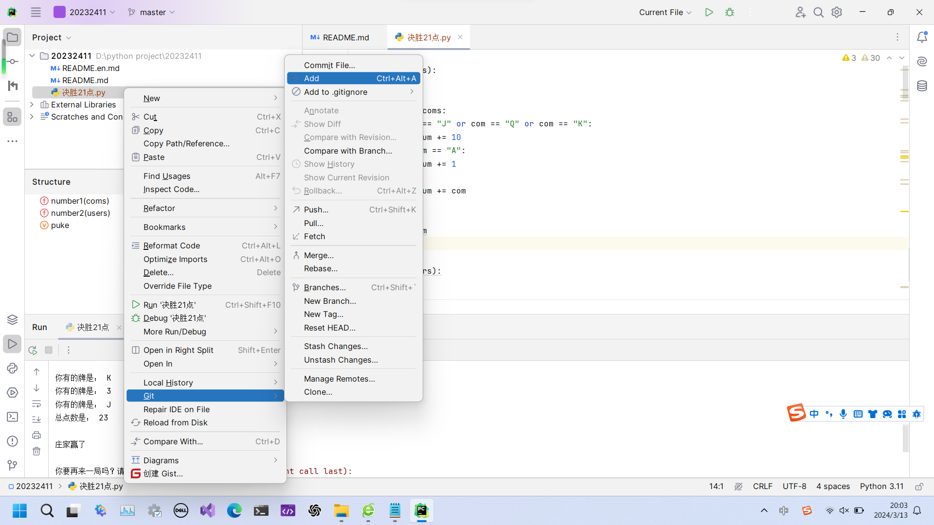The image size is (934, 525).
Task: Click the 4 spaces indent setting in the status bar
Action: click(833, 487)
